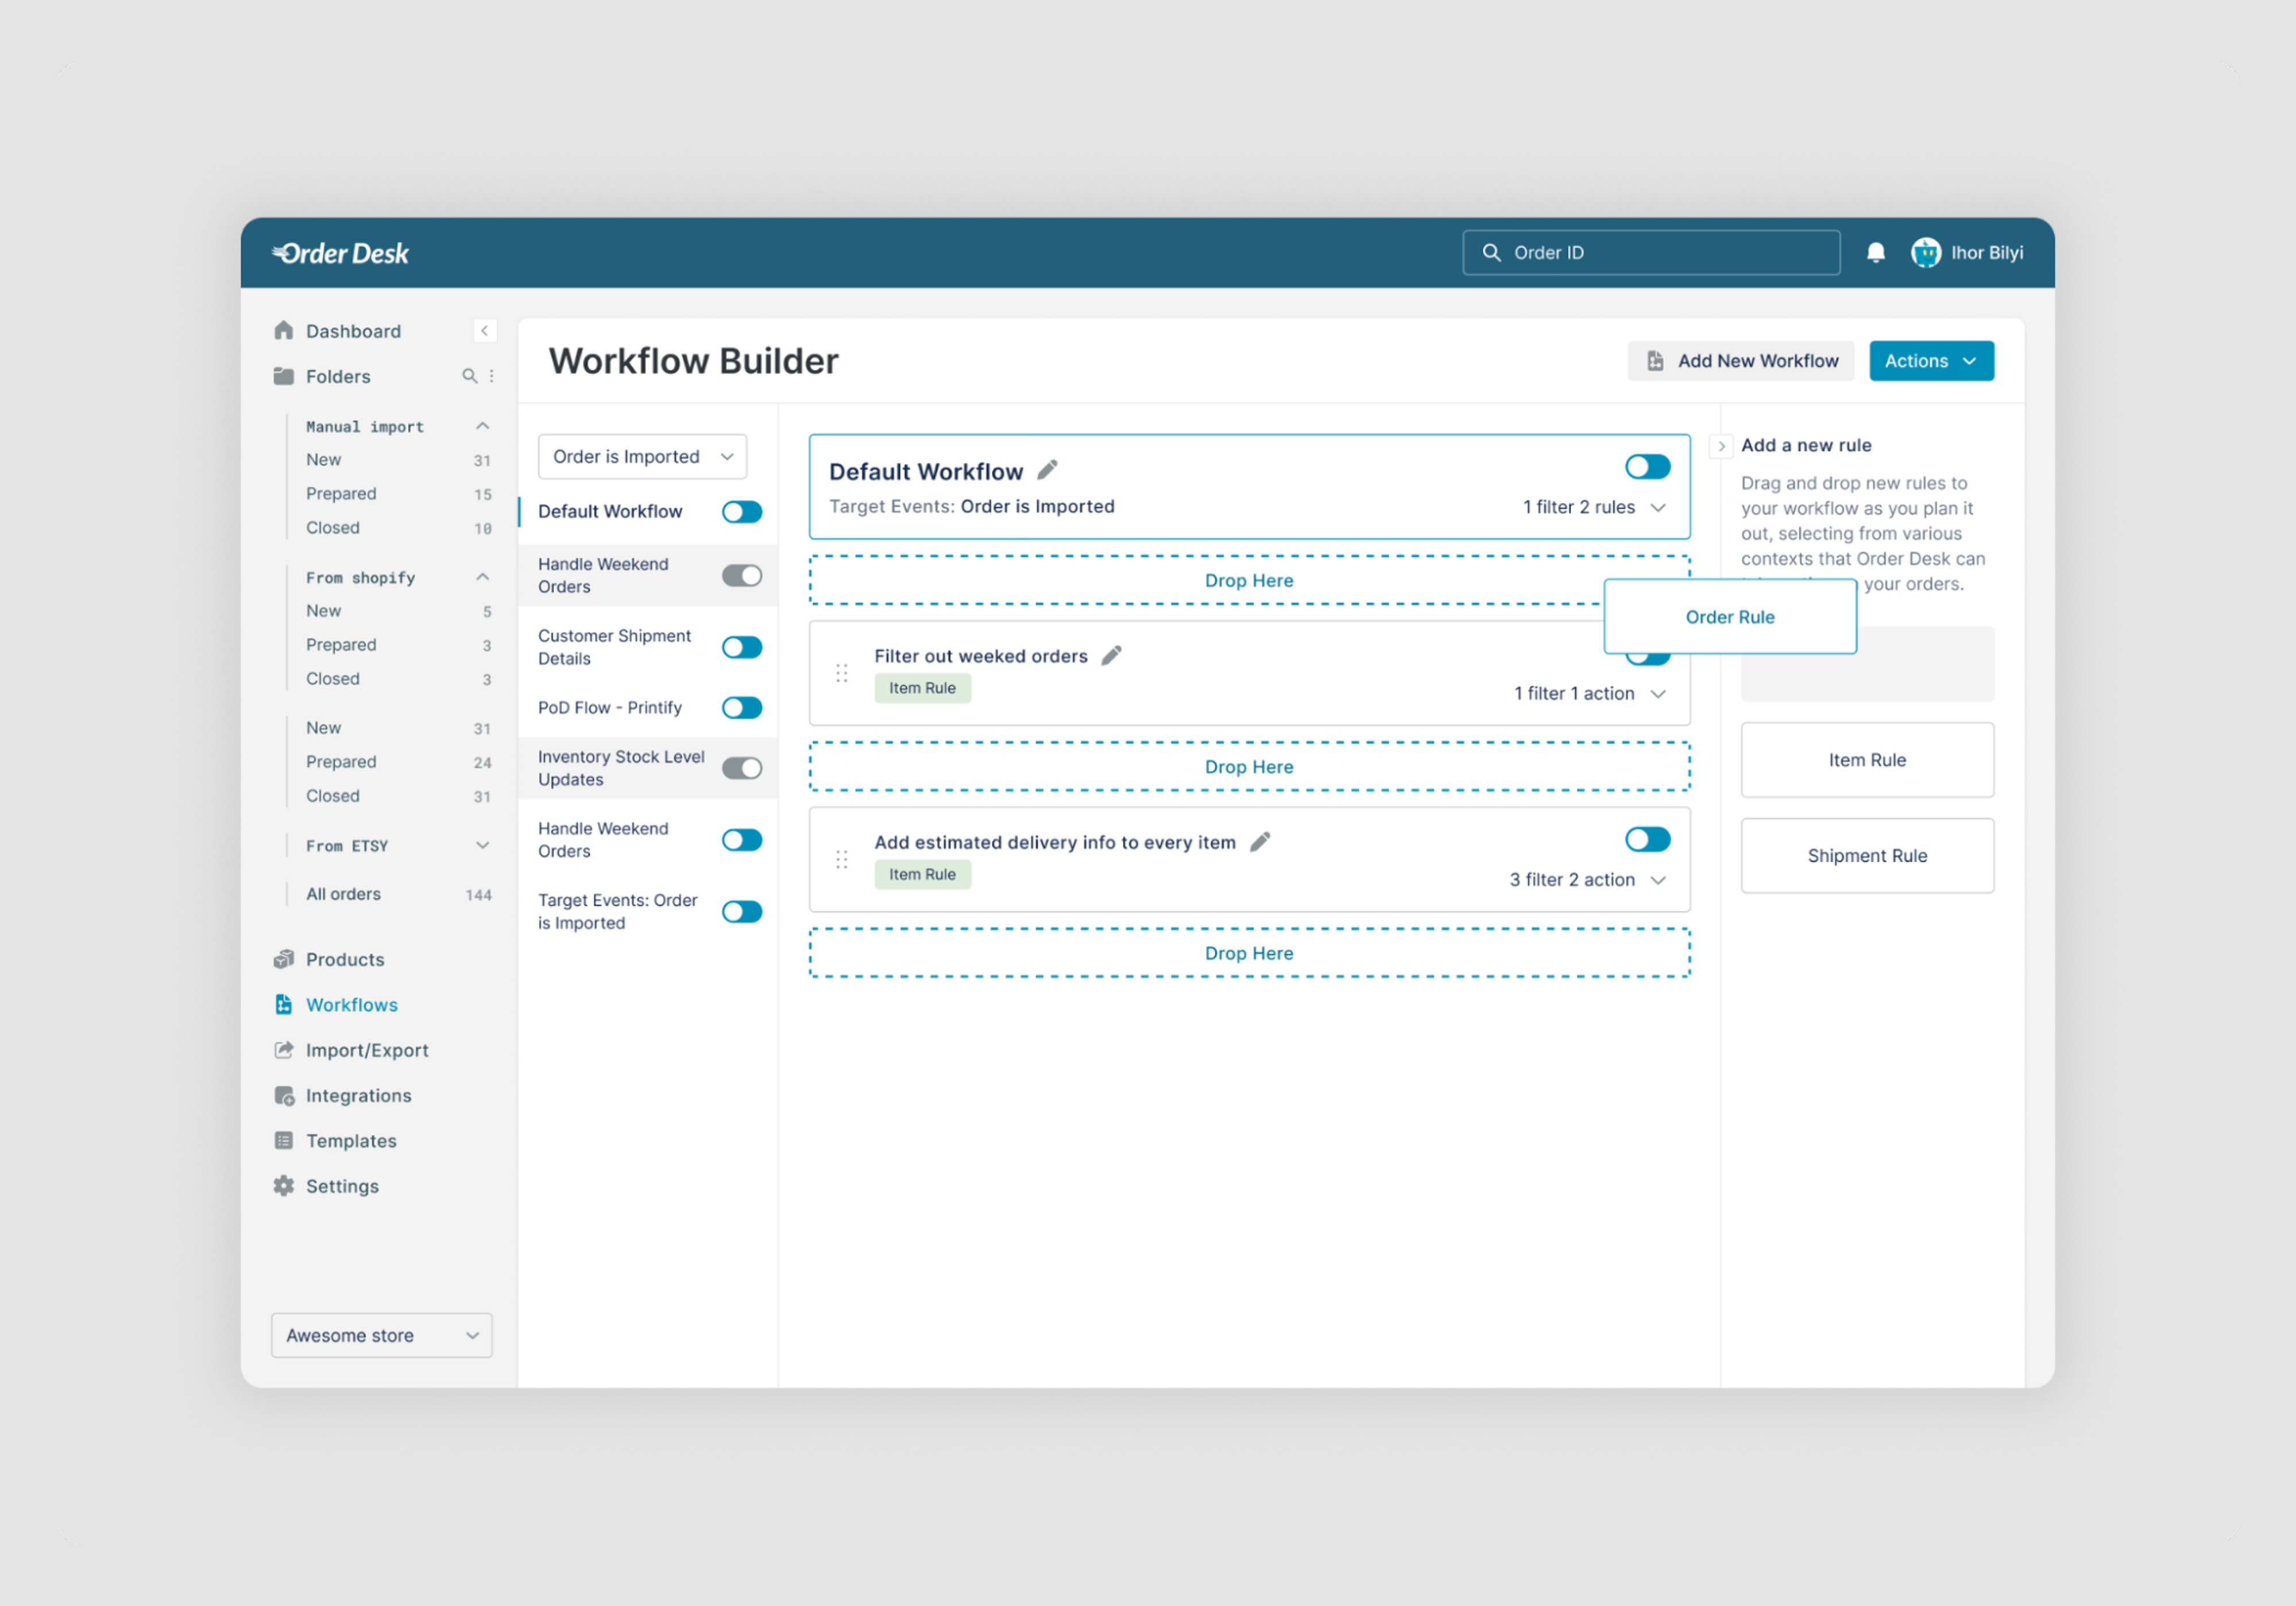Open Templates menu item

pyautogui.click(x=351, y=1141)
